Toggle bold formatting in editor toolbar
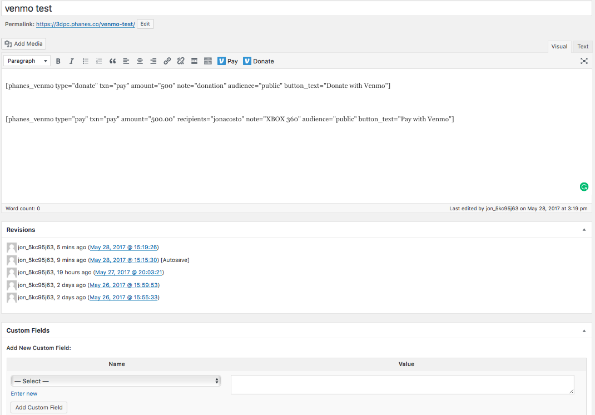The height and width of the screenshot is (415, 595). tap(58, 61)
